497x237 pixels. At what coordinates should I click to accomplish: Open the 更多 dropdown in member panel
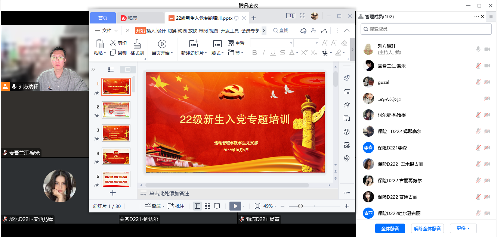463,228
